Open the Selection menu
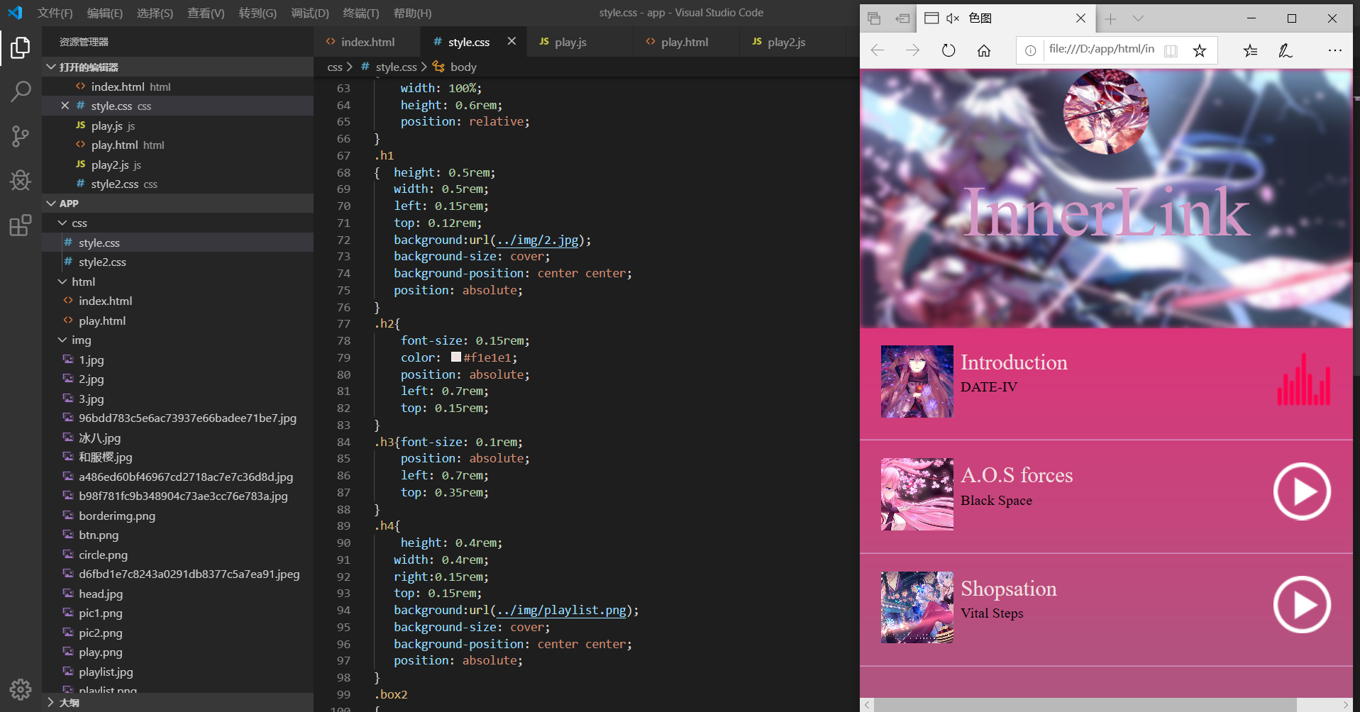The image size is (1360, 712). (x=155, y=13)
